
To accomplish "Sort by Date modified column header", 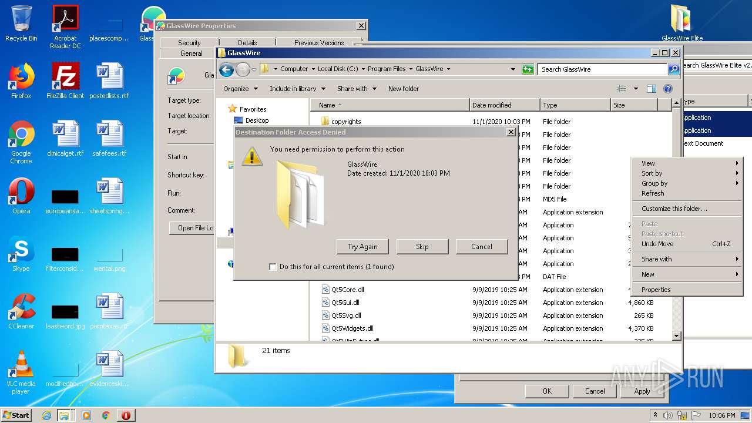I will pos(505,105).
